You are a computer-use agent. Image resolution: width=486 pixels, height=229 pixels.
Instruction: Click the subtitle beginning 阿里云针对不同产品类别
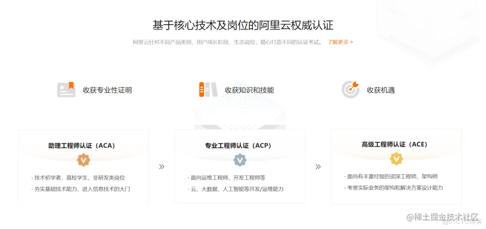pos(228,42)
